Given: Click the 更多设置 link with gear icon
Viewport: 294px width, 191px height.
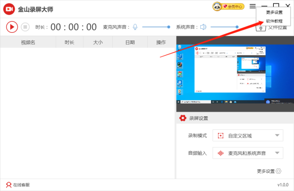Looking at the screenshot, I should click(269, 171).
